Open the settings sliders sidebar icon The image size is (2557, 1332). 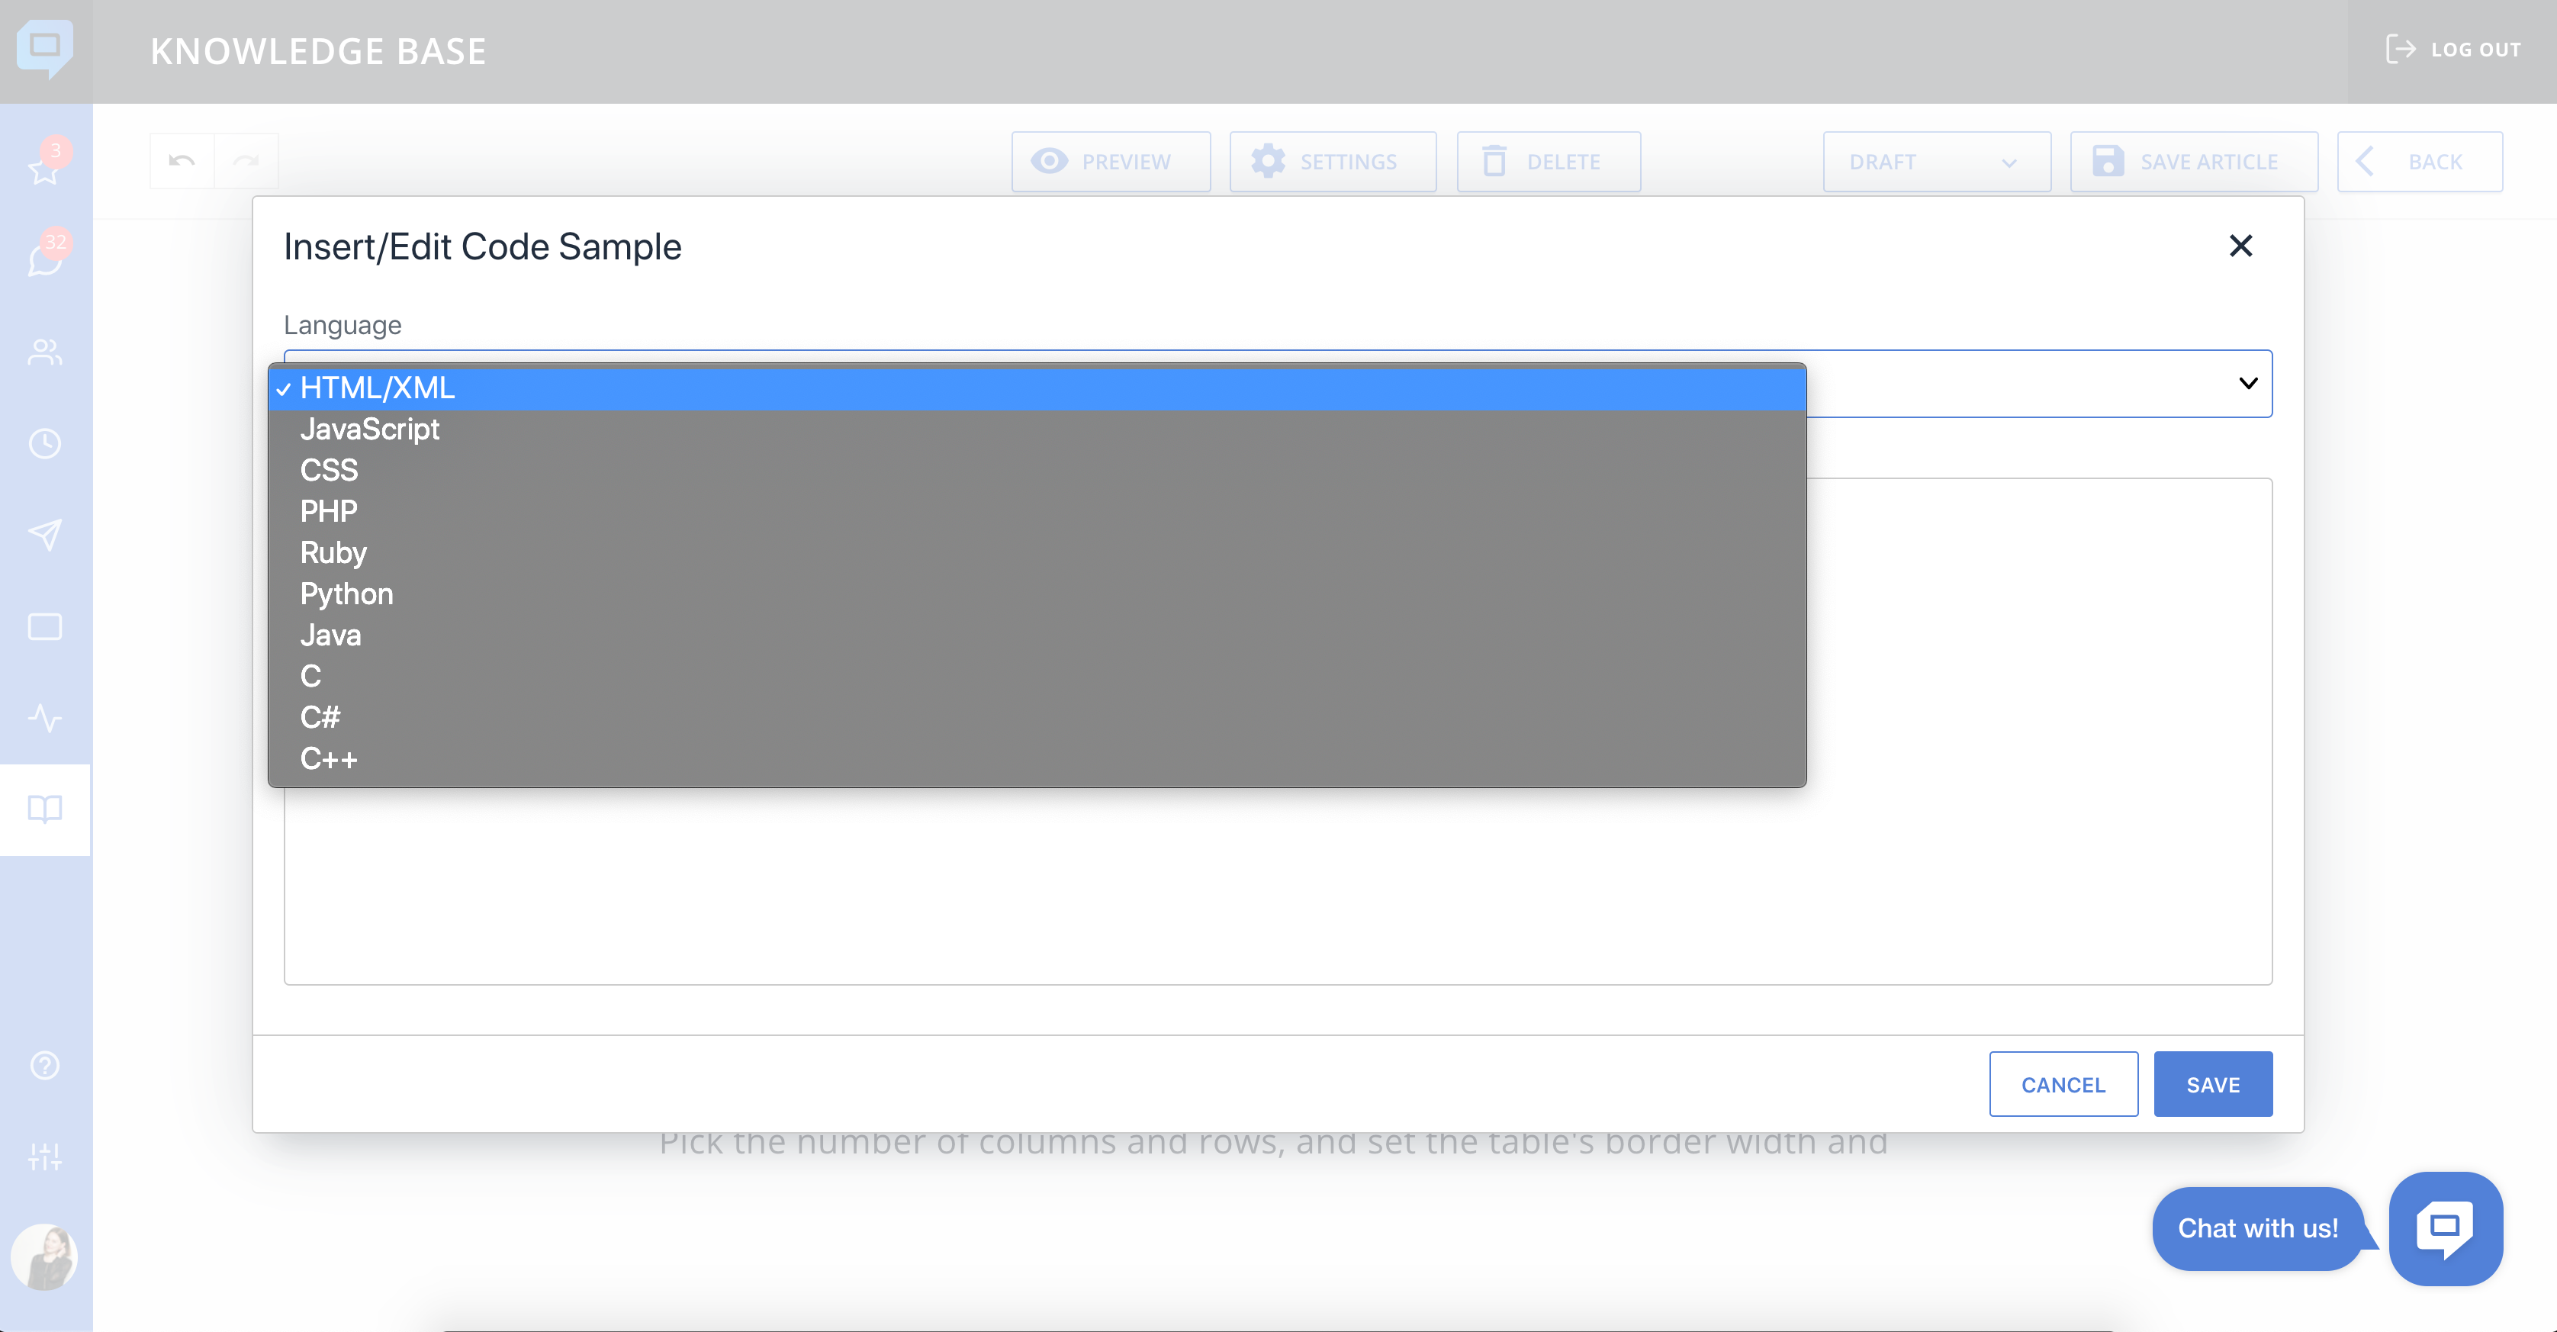point(45,1157)
